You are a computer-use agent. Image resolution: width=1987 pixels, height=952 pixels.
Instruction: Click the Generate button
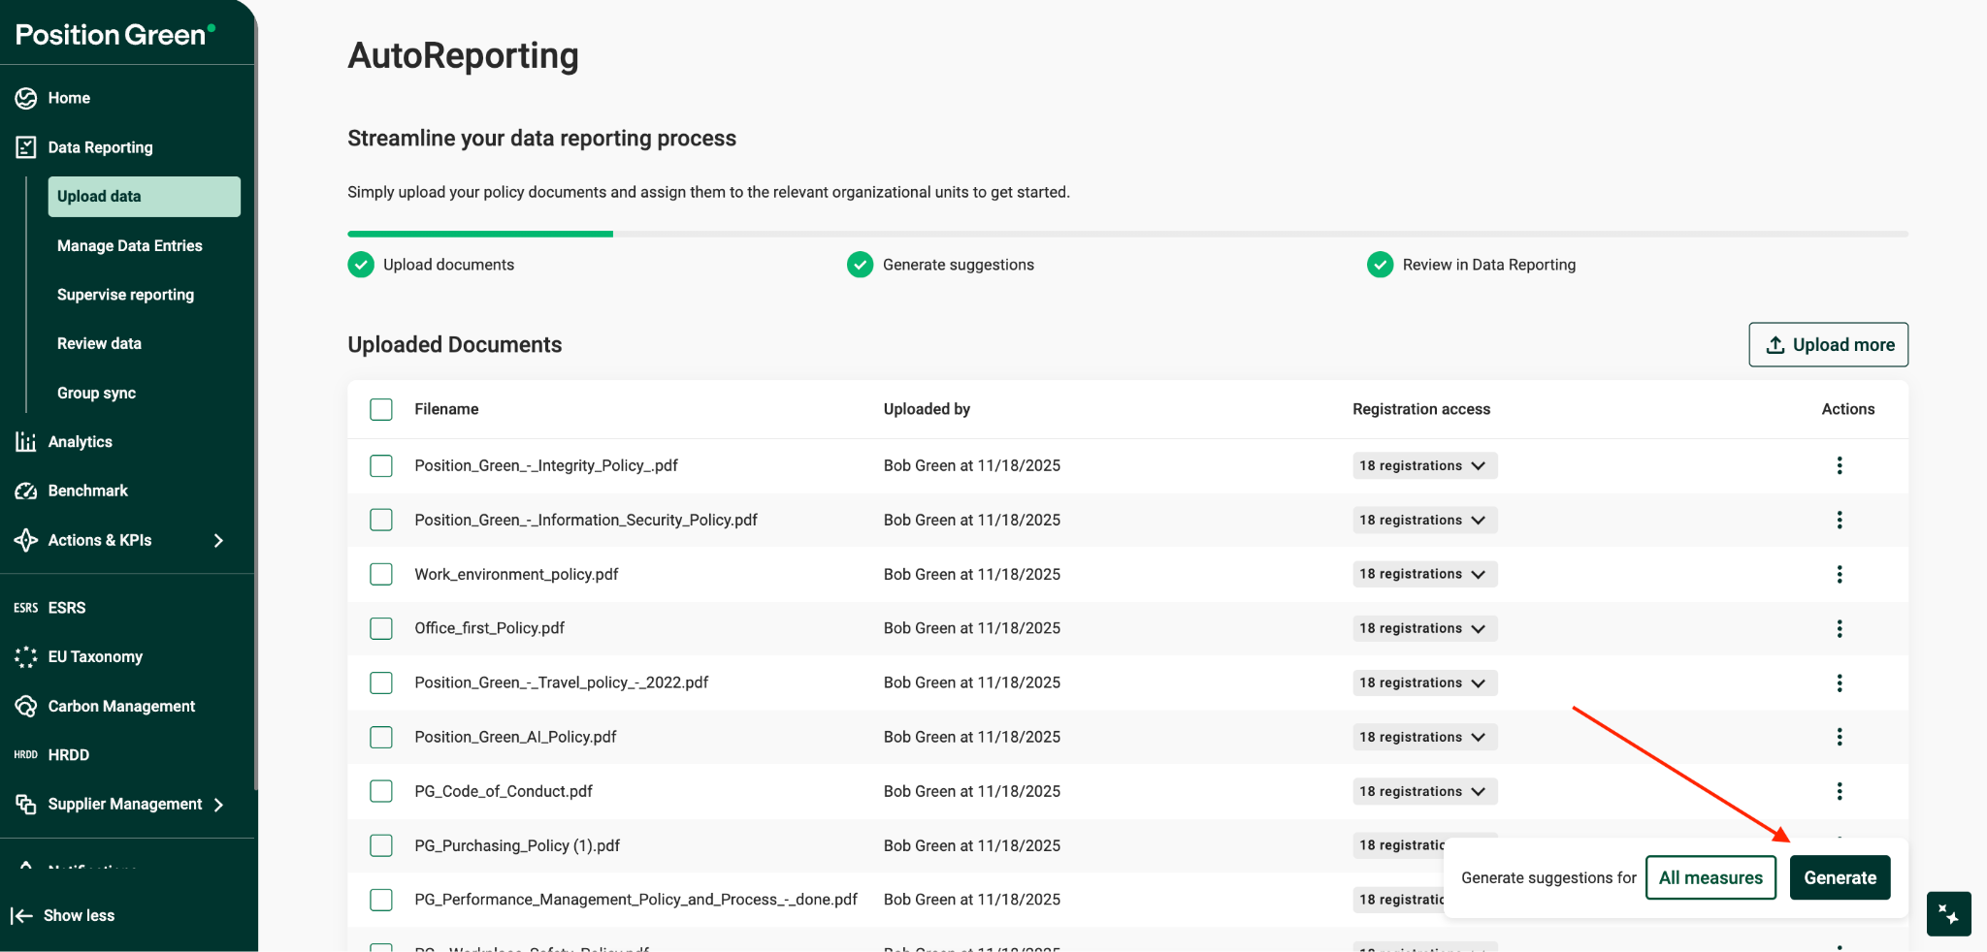(1840, 877)
